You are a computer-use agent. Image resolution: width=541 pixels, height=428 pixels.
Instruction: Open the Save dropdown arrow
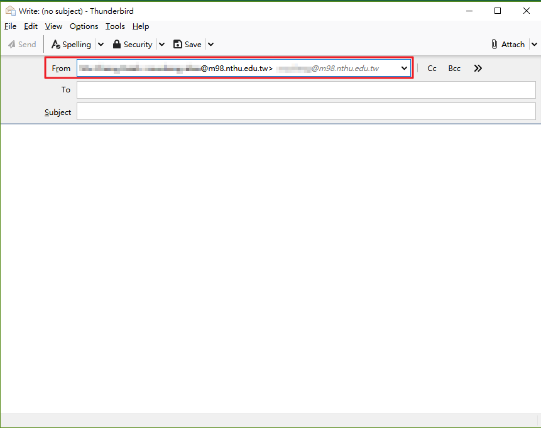(210, 44)
